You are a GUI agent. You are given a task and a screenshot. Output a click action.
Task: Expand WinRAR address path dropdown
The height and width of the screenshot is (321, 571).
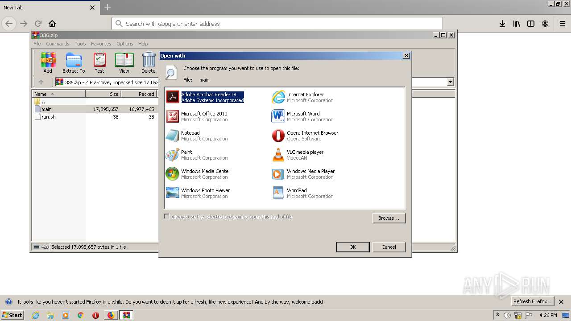(450, 82)
